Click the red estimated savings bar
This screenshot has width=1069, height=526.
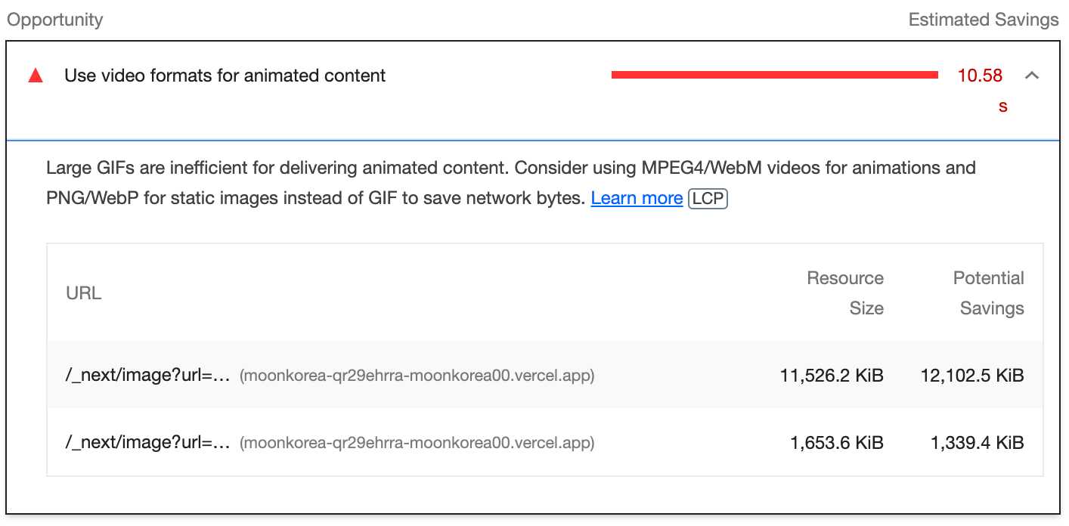point(774,75)
